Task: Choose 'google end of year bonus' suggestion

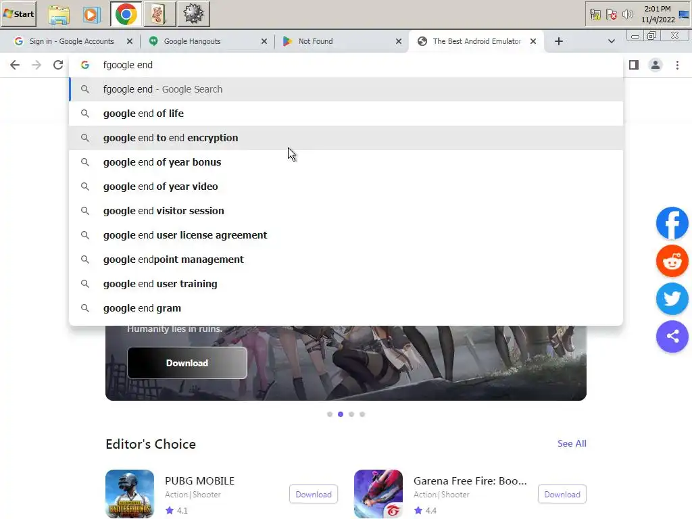Action: tap(346, 162)
